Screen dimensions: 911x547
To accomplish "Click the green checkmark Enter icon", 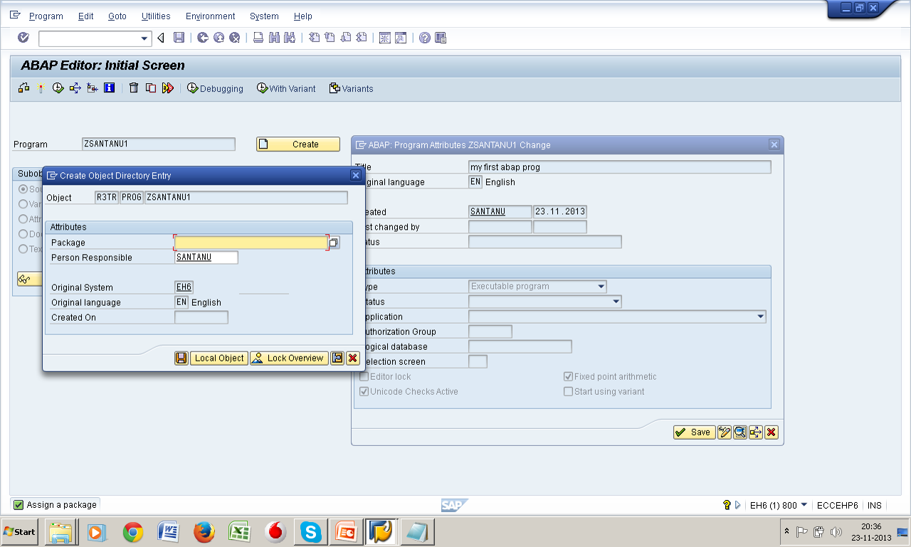I will point(23,38).
